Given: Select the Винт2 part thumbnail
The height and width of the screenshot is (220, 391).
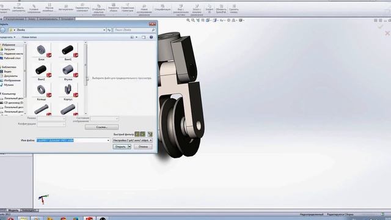Looking at the screenshot, I should (42, 72).
